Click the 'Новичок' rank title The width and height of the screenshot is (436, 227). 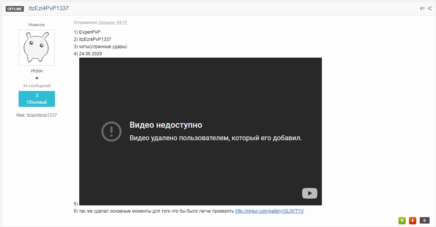37,25
